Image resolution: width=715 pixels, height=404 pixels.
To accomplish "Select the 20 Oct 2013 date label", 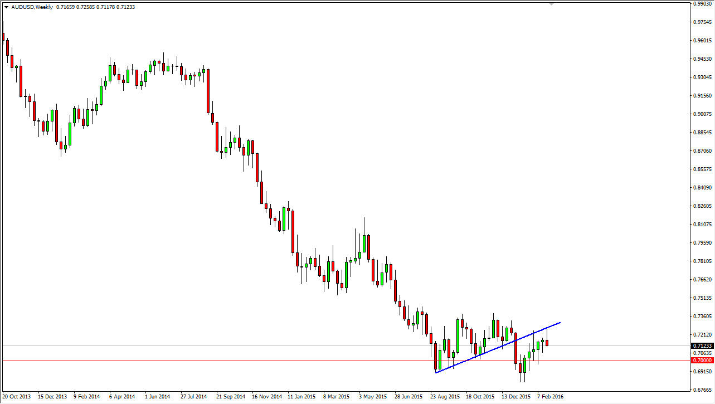I will point(16,397).
